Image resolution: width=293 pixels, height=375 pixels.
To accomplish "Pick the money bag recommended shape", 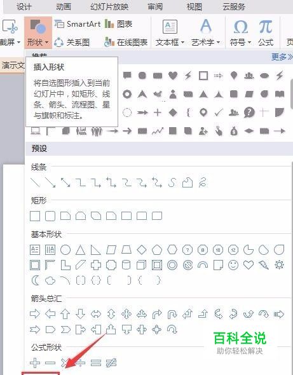I will [x=234, y=131].
